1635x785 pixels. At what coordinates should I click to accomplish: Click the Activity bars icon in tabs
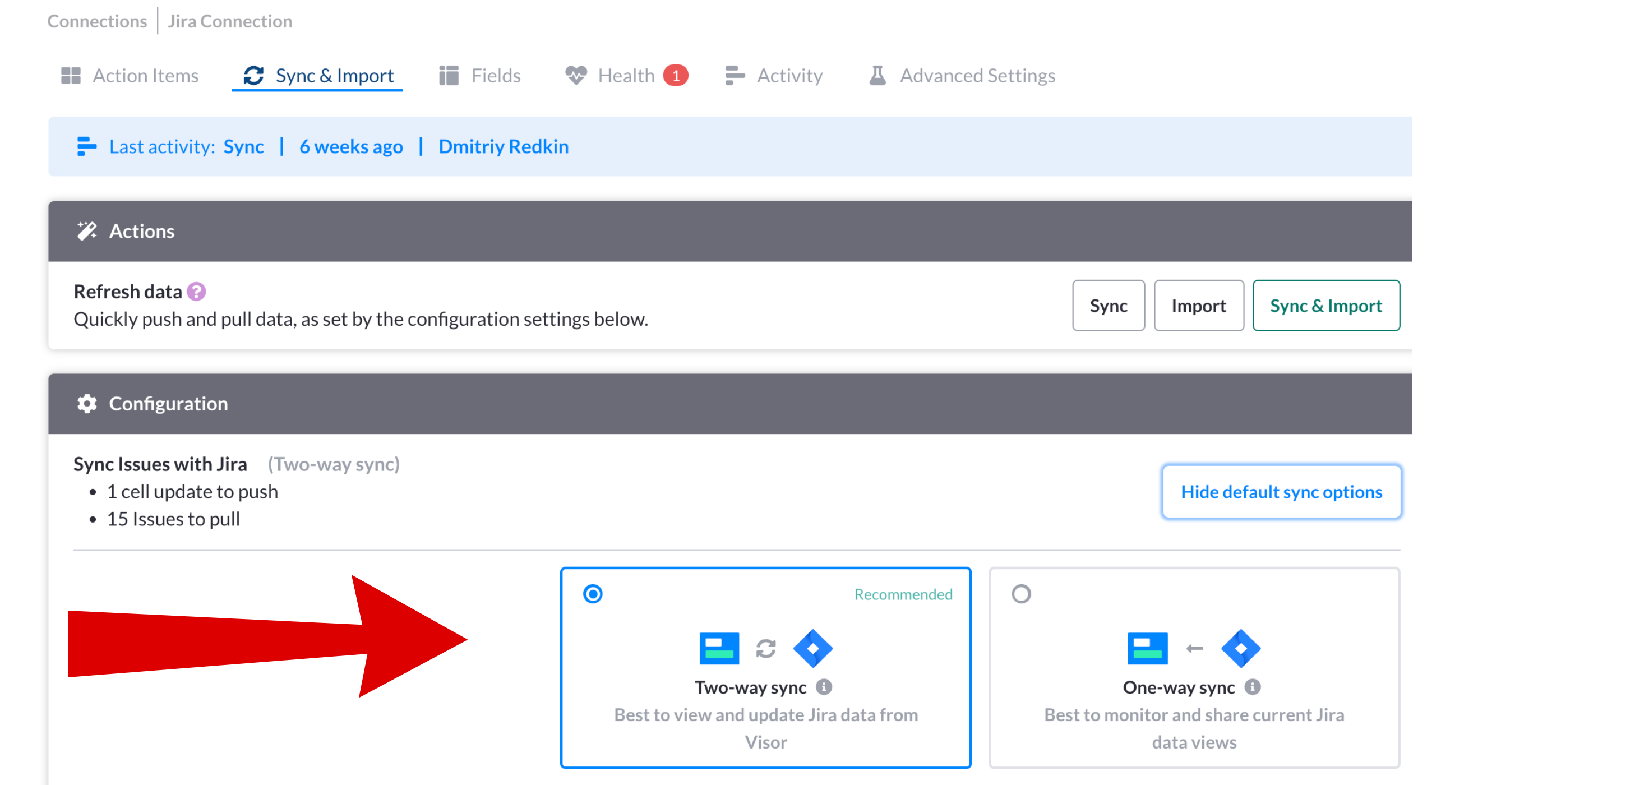[x=735, y=76]
